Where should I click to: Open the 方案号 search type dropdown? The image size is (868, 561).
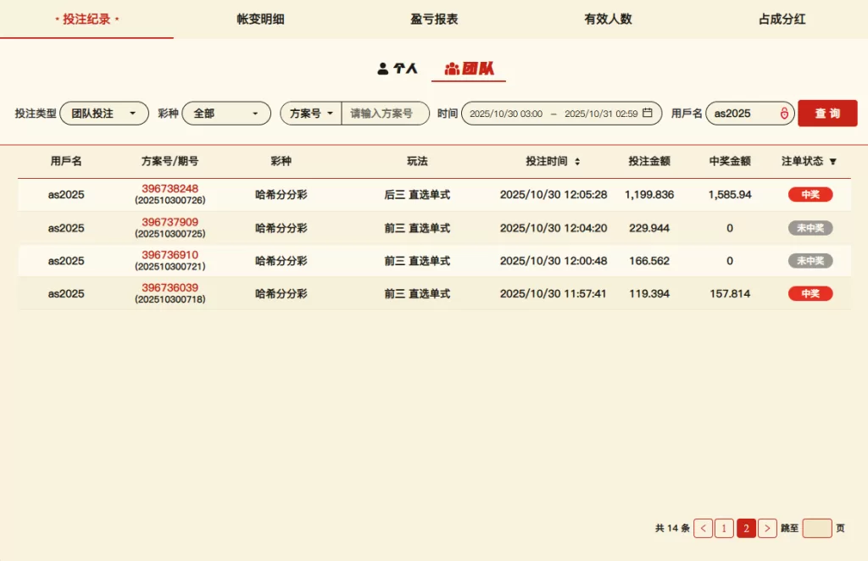coord(311,114)
